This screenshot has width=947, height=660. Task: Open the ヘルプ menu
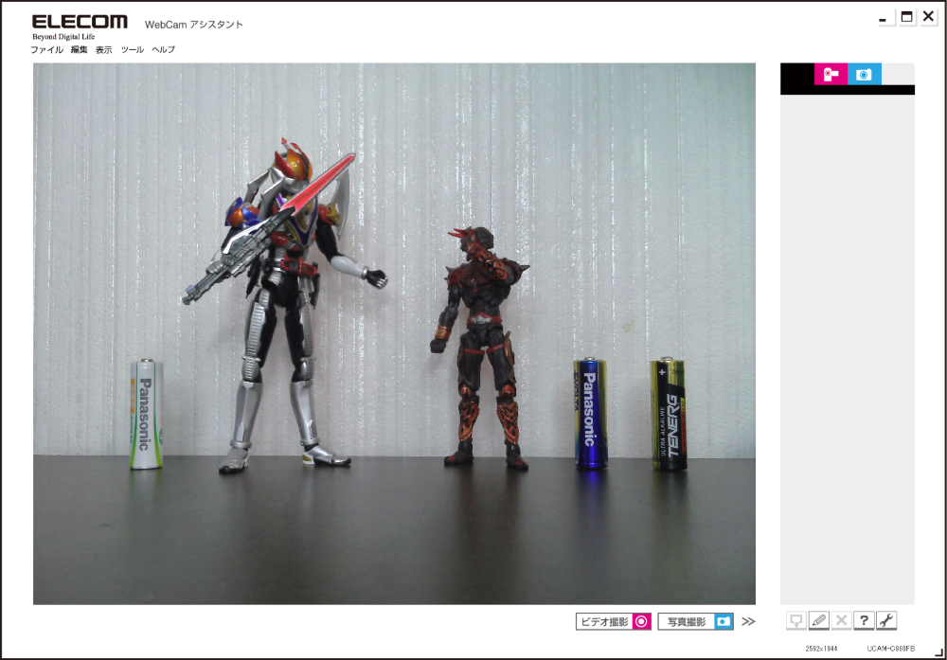(x=163, y=49)
